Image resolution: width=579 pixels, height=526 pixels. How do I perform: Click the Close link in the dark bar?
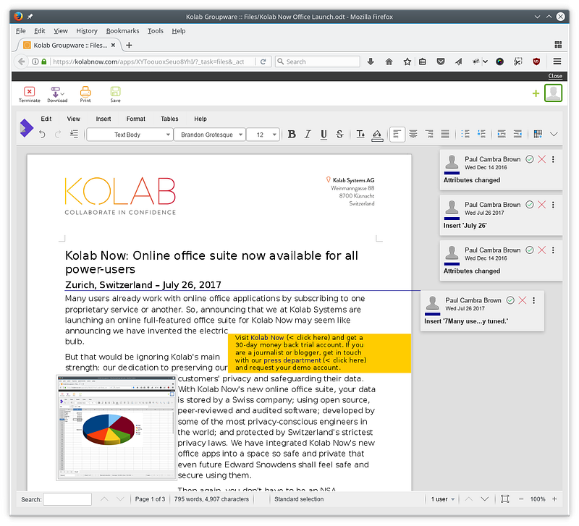555,76
